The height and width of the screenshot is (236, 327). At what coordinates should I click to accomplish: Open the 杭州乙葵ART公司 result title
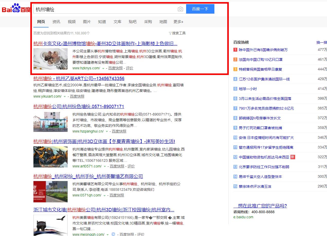click(x=79, y=79)
